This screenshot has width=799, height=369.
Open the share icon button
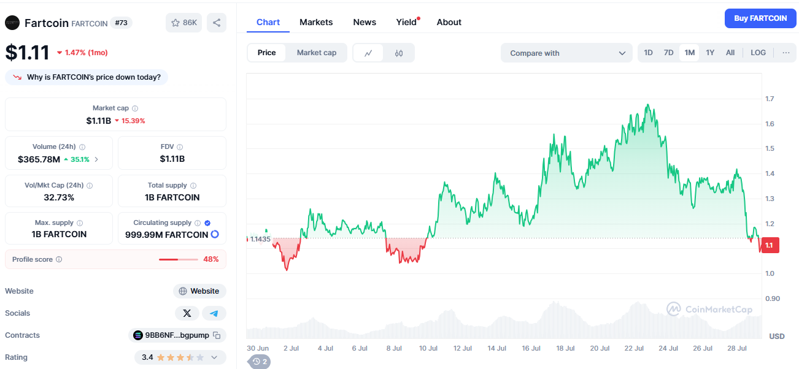click(x=217, y=23)
